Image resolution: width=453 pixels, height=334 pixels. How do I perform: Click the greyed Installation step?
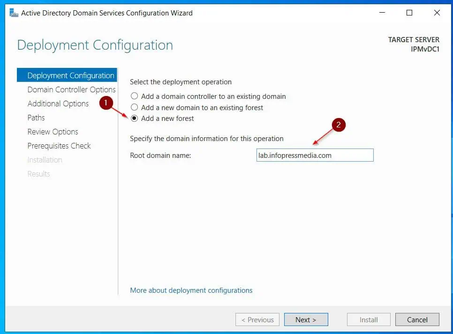pos(45,160)
